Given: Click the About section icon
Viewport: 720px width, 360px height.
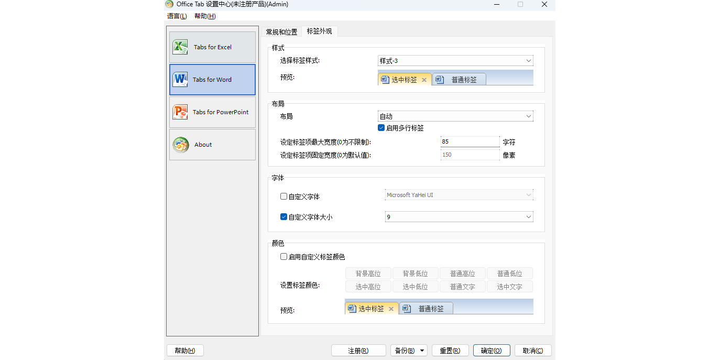Looking at the screenshot, I should [180, 145].
